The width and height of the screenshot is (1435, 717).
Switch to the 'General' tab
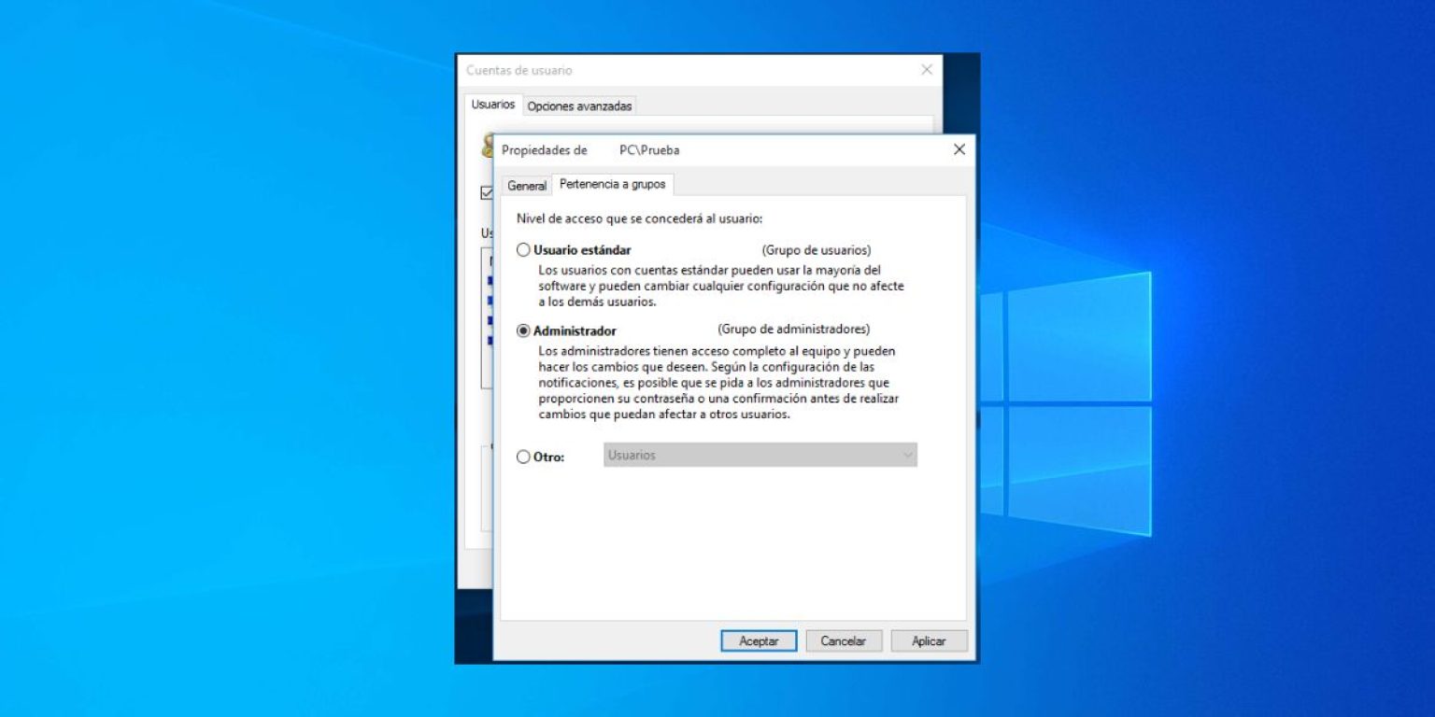[x=526, y=185]
